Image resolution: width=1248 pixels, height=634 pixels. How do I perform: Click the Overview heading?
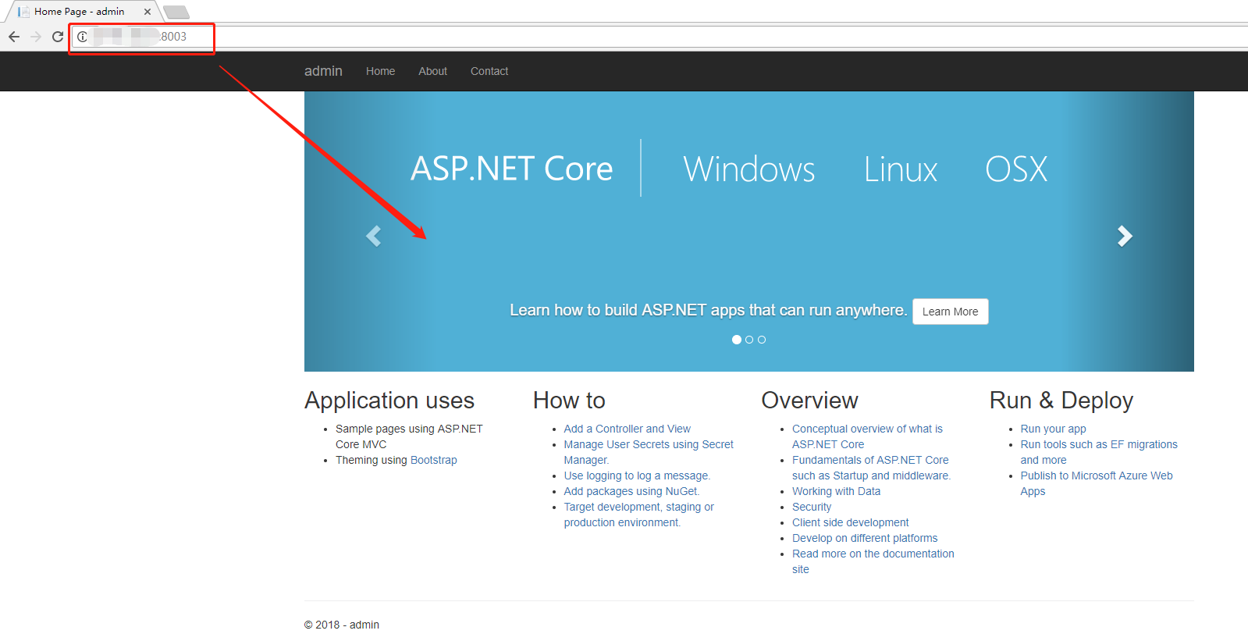809,401
